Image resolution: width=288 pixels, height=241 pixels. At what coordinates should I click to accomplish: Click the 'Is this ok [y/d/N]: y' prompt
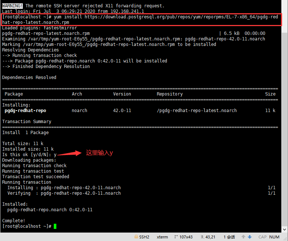tap(29, 155)
